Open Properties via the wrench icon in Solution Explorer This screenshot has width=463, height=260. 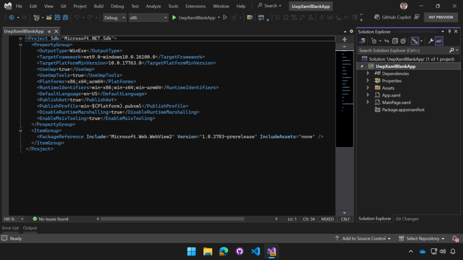coord(431,41)
